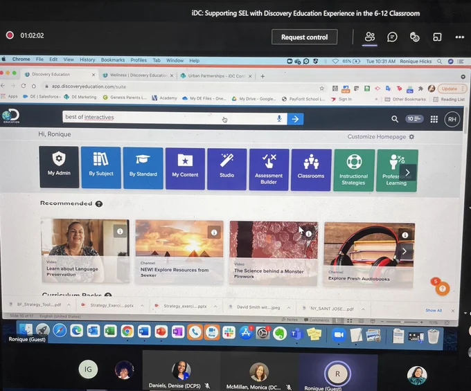This screenshot has height=391, width=471.
Task: Open the My Content tile
Action: pyautogui.click(x=185, y=169)
